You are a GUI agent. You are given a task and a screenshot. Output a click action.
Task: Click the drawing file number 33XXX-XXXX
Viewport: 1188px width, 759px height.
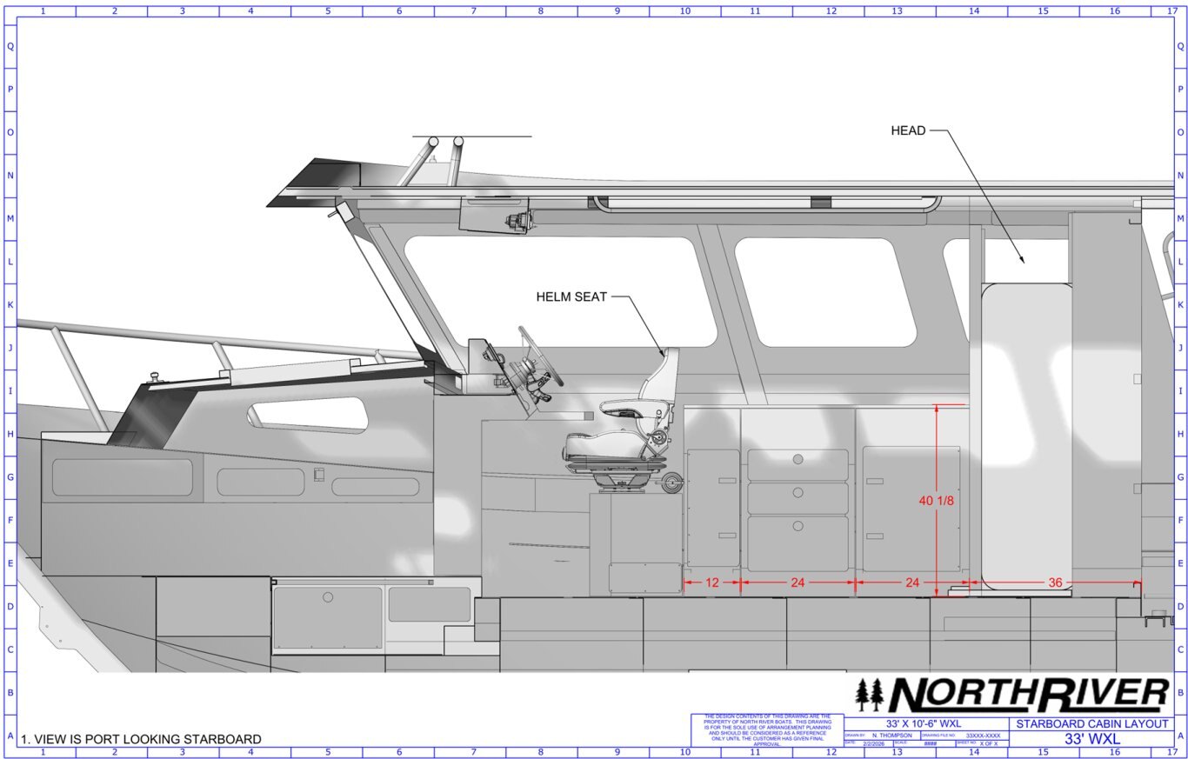[x=983, y=736]
